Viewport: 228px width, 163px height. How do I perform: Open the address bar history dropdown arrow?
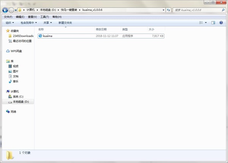(x=163, y=10)
